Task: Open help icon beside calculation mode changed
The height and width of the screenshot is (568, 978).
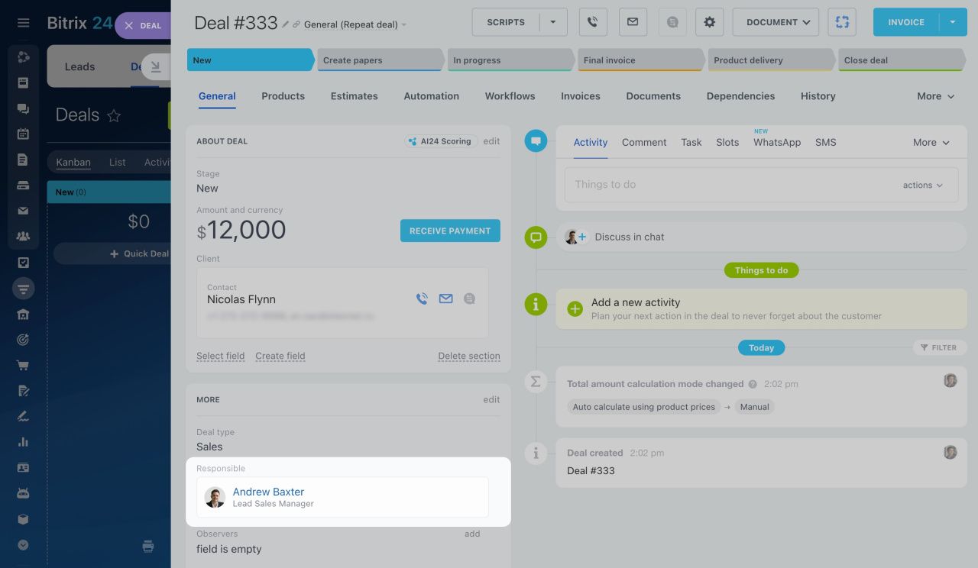Action: coord(753,385)
